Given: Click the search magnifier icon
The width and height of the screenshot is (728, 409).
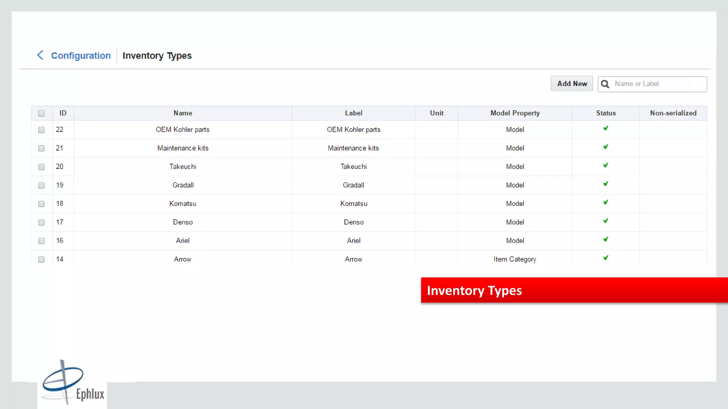Looking at the screenshot, I should [x=605, y=84].
